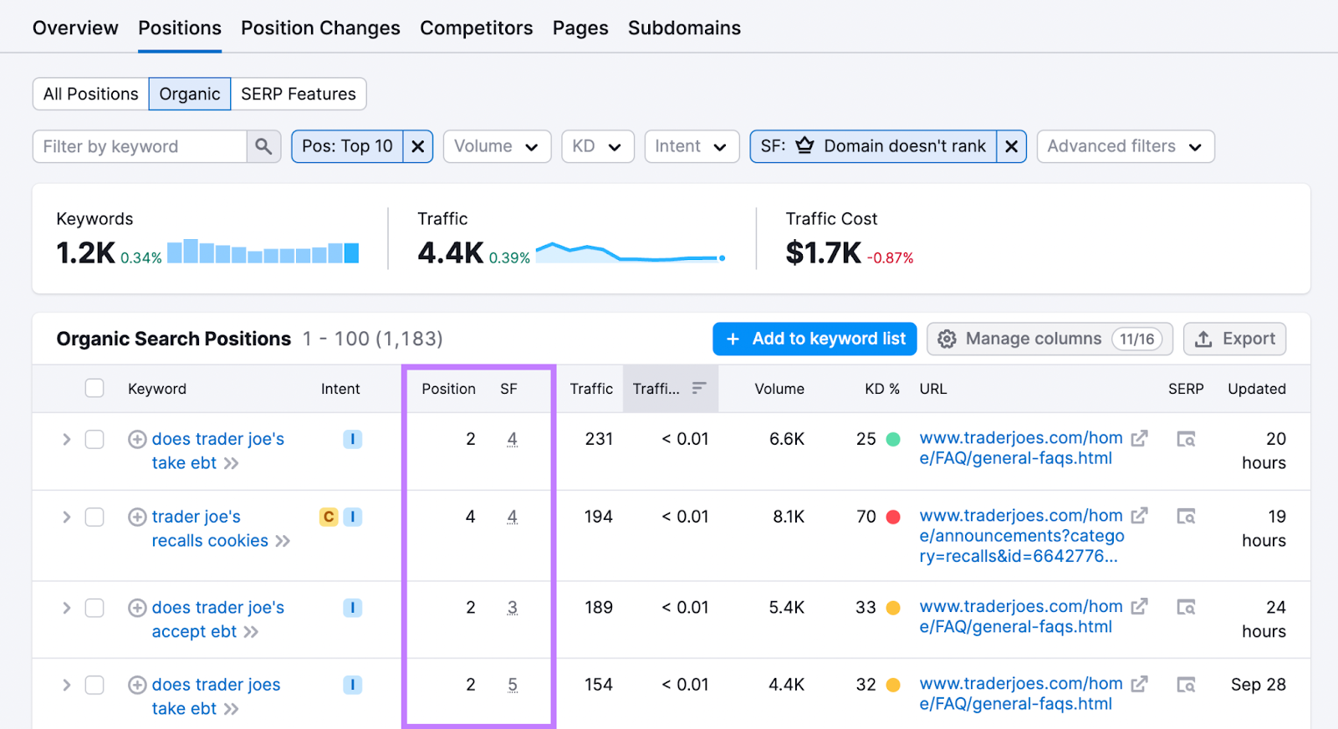
Task: Expand the 'does trader joes take ebt' row
Action: [66, 685]
